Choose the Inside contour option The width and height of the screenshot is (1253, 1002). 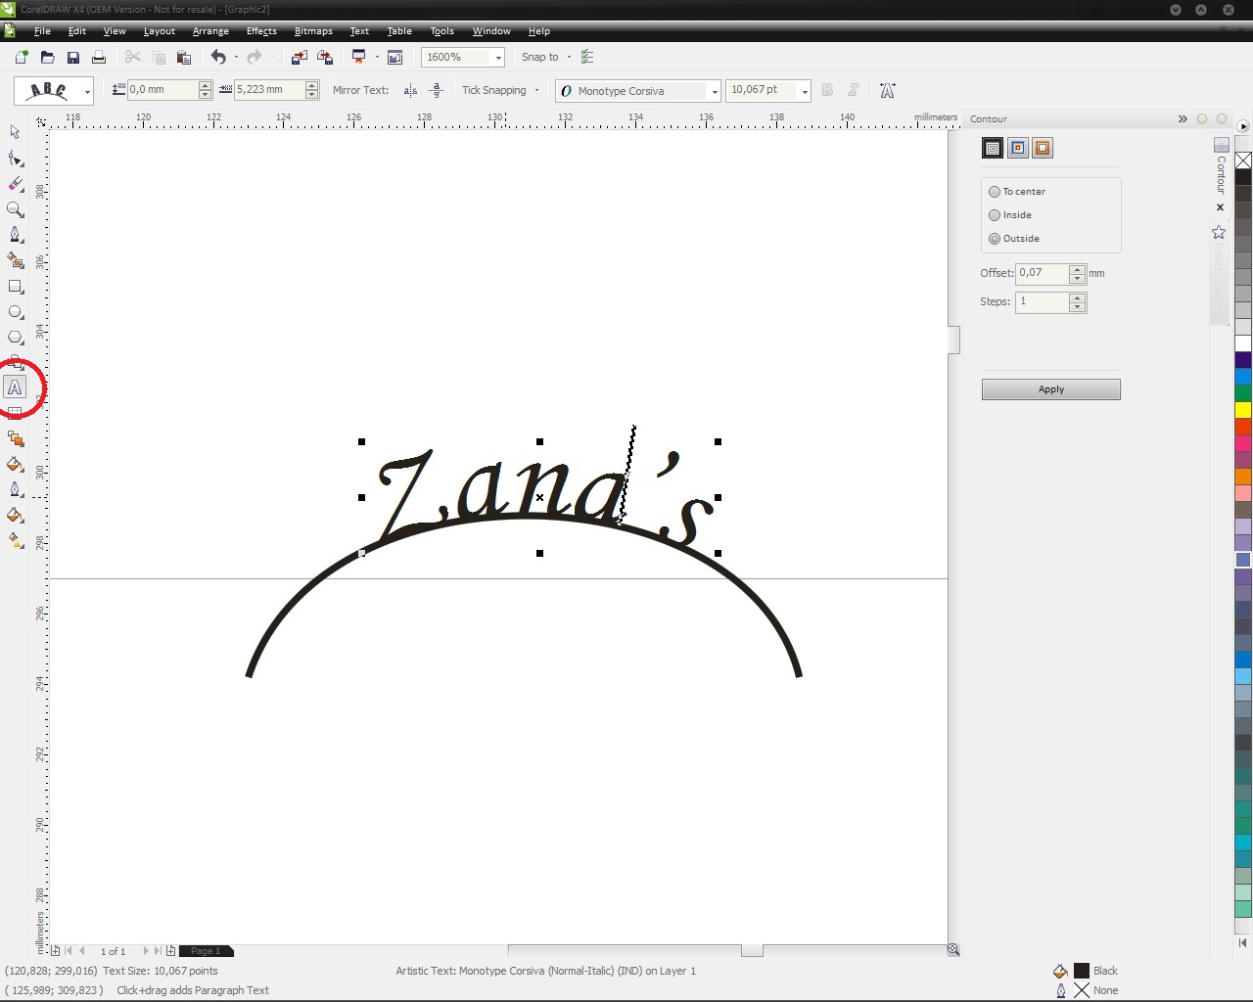click(995, 214)
